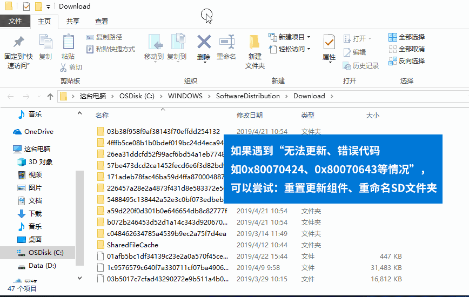The width and height of the screenshot is (469, 297).
Task: Sort by Date Modified column header
Action: coord(249,116)
